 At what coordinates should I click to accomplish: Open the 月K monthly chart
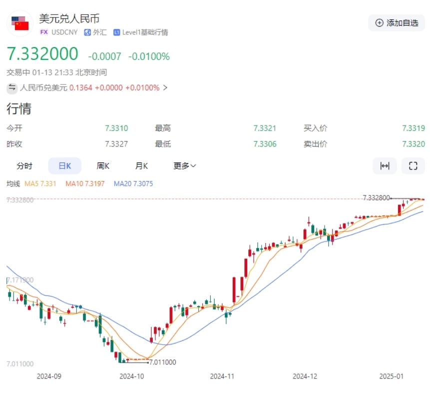(141, 166)
